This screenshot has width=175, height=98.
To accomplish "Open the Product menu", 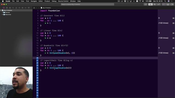I will 47,1.
